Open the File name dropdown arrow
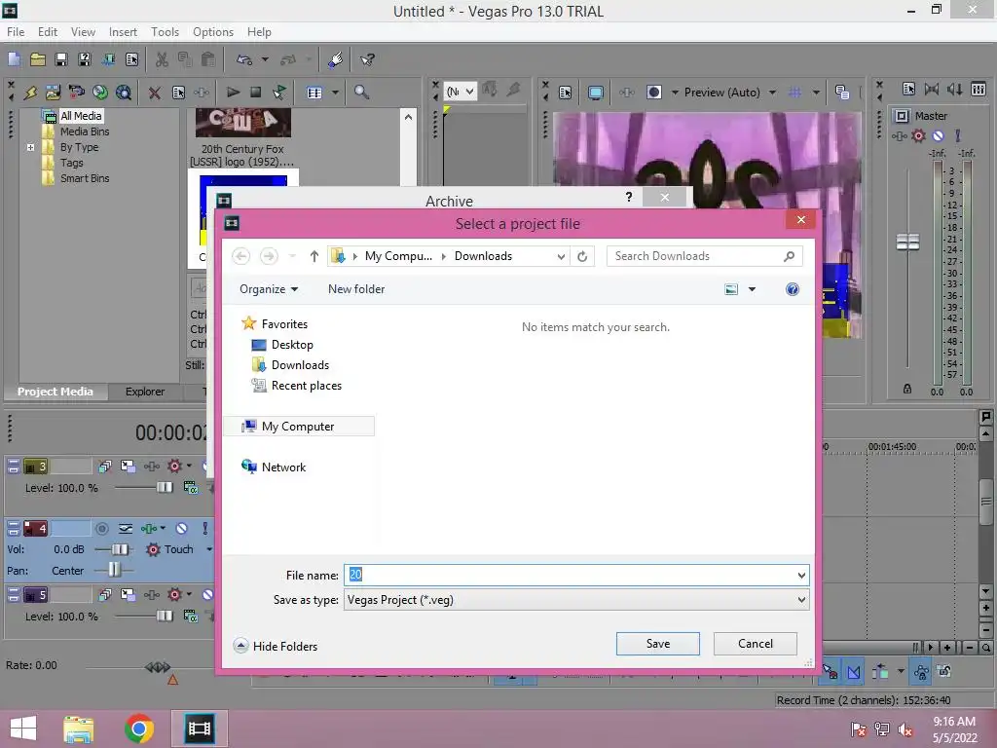This screenshot has width=997, height=748. [x=801, y=576]
